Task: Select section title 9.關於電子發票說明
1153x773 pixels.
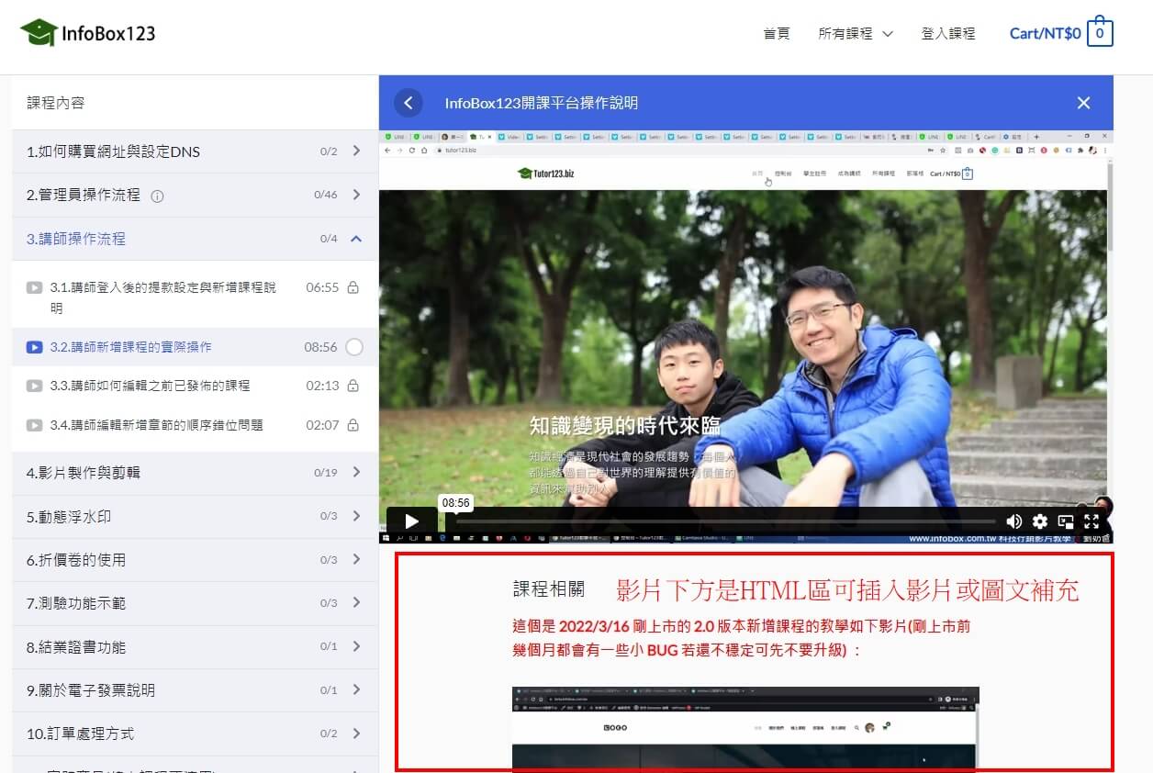Action: 91,690
